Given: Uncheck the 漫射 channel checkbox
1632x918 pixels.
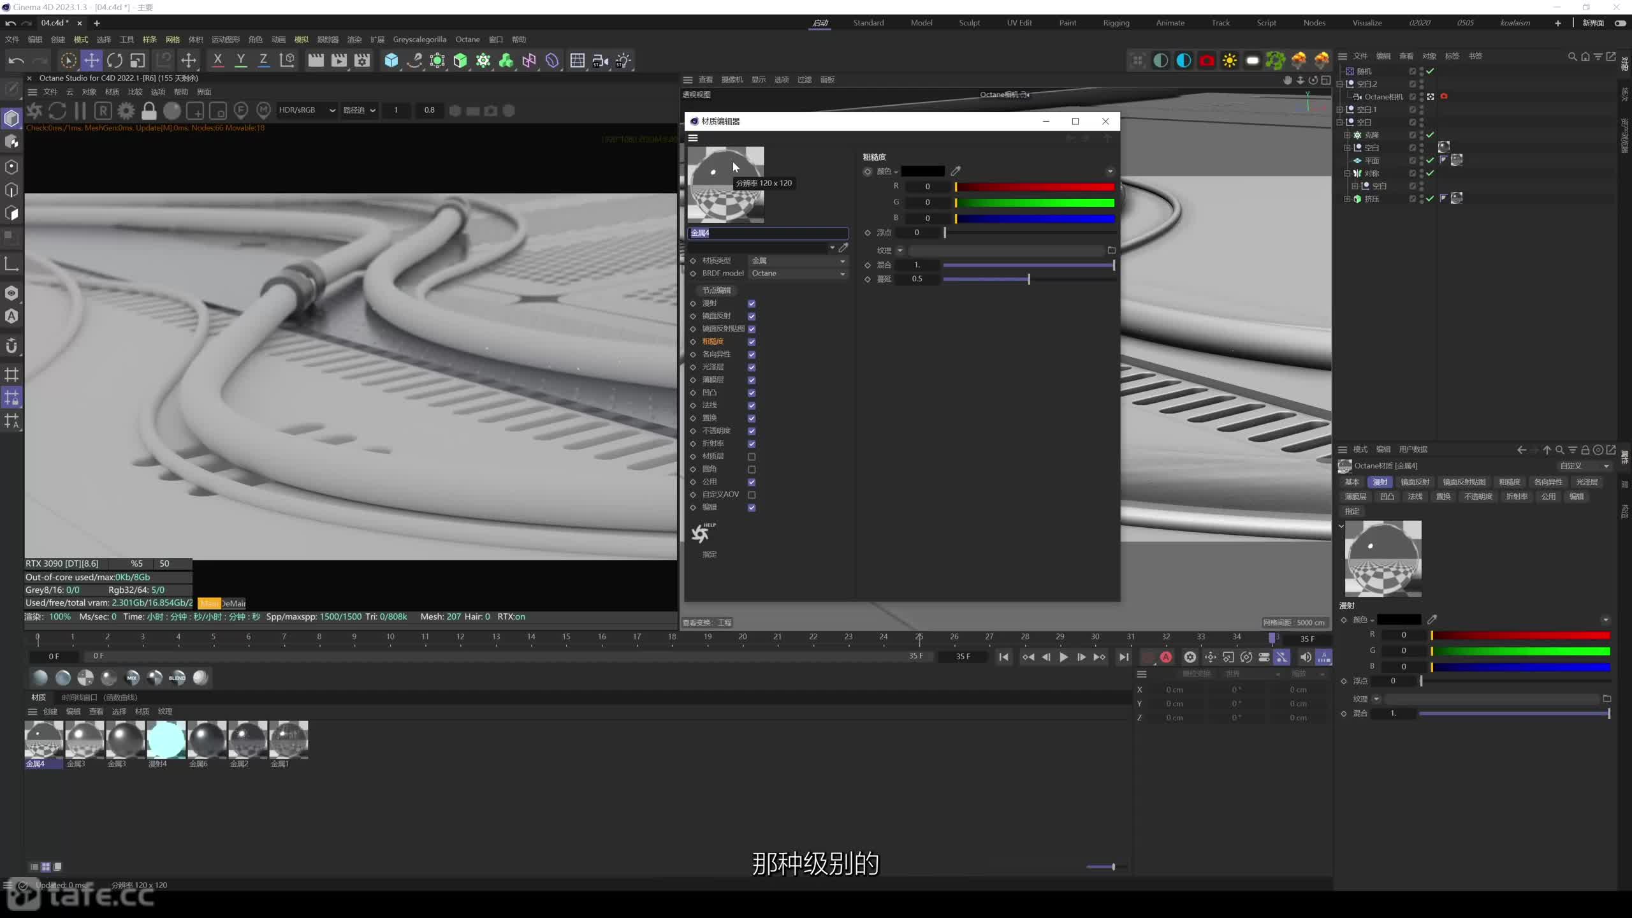Looking at the screenshot, I should pyautogui.click(x=752, y=303).
